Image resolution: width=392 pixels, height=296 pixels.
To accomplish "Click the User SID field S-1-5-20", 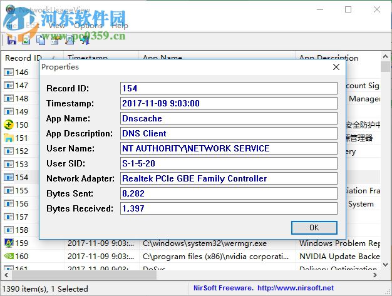I will (229, 163).
